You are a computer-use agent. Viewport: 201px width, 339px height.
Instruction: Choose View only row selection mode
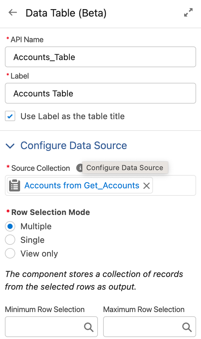pyautogui.click(x=10, y=253)
